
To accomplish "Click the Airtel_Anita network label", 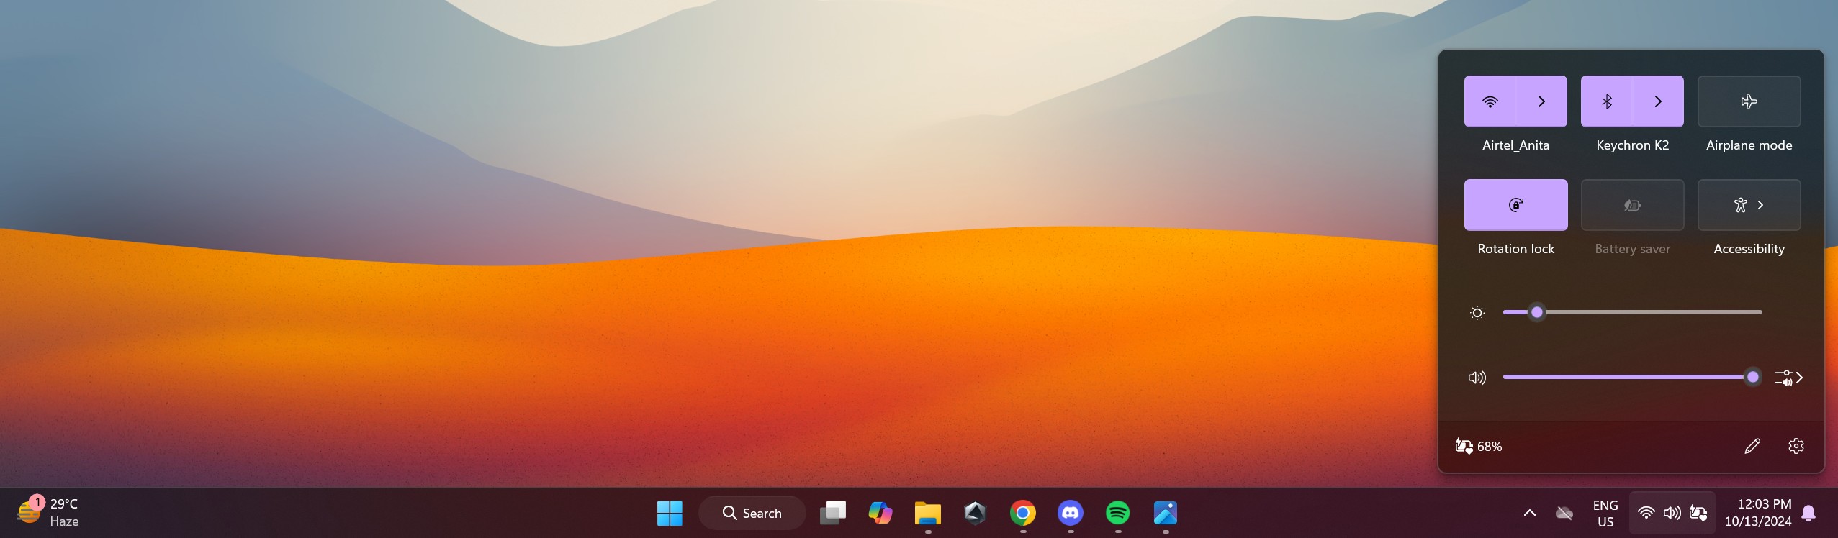I will [1515, 145].
